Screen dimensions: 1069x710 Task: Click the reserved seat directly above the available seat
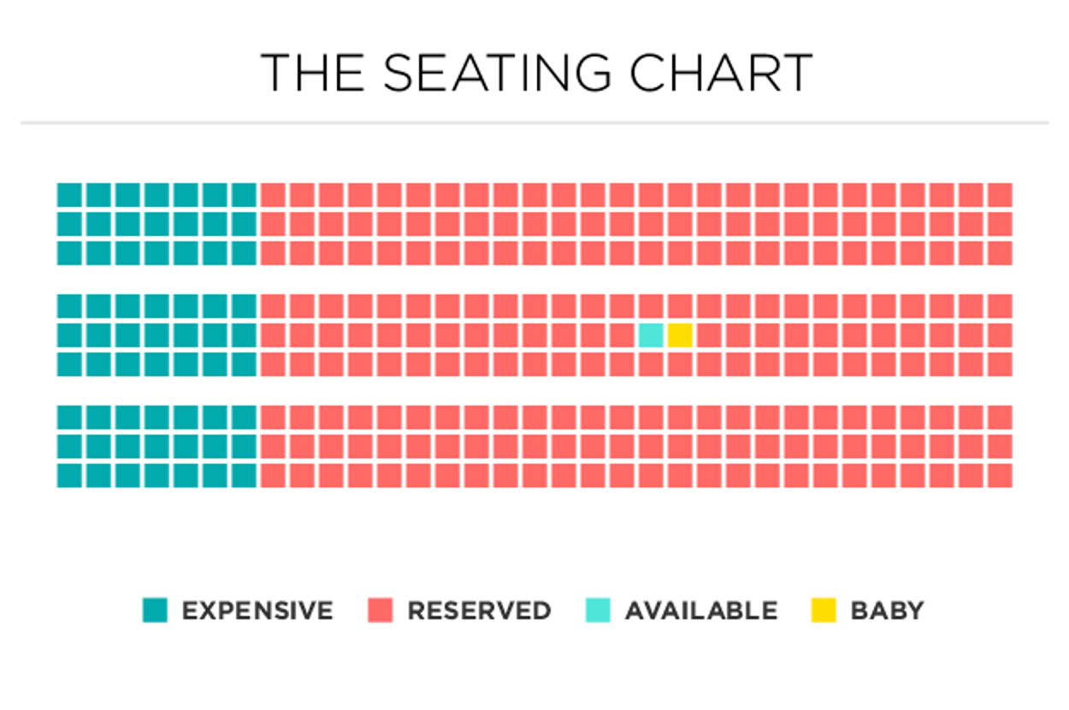coord(651,306)
